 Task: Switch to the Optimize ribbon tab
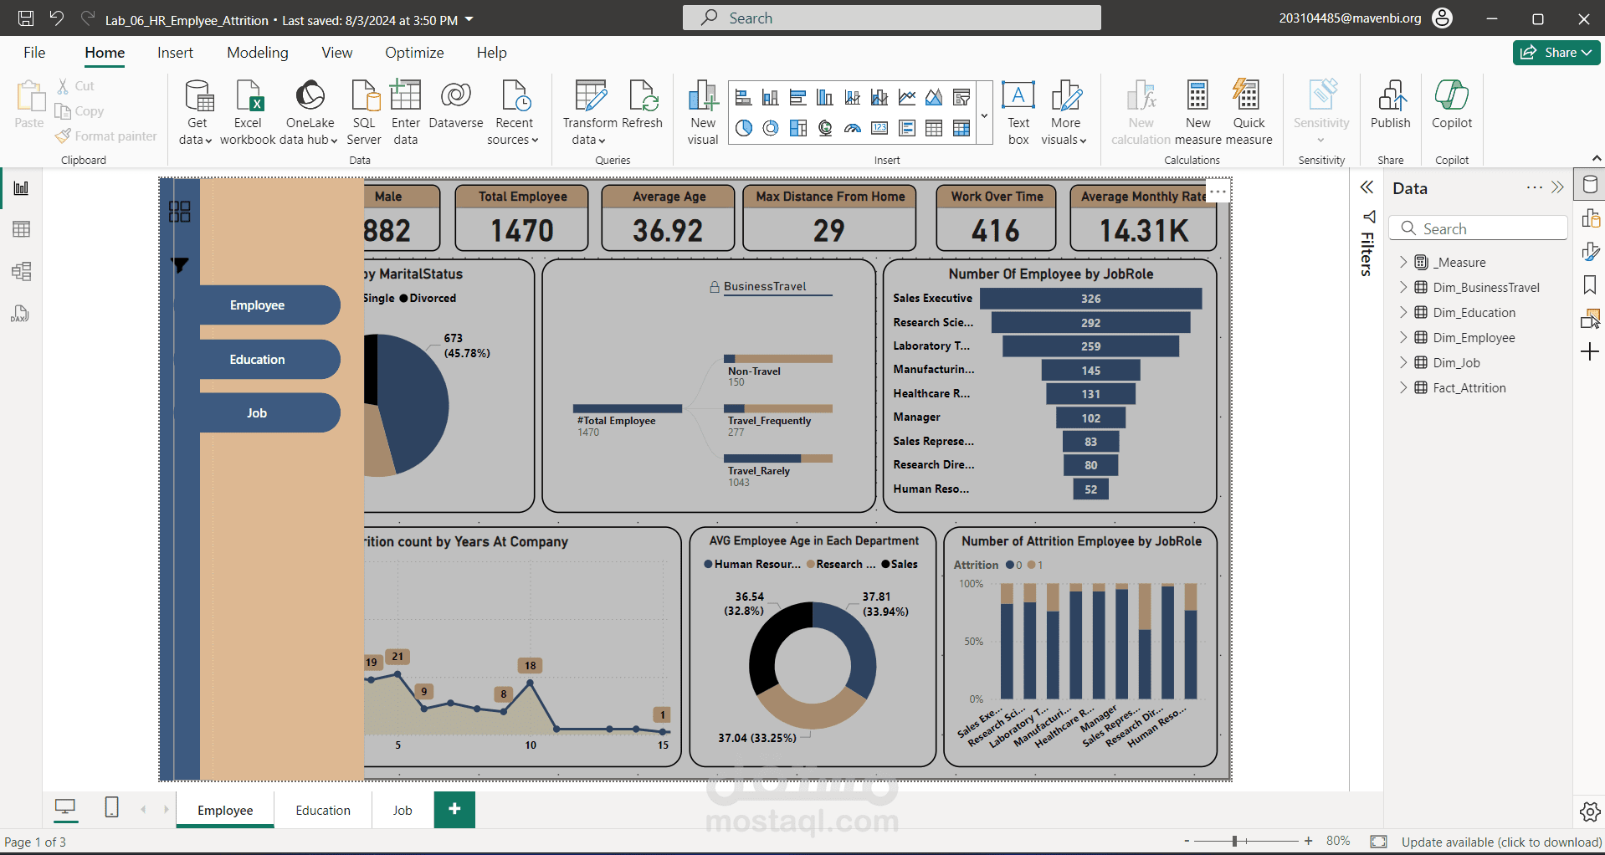click(x=414, y=53)
